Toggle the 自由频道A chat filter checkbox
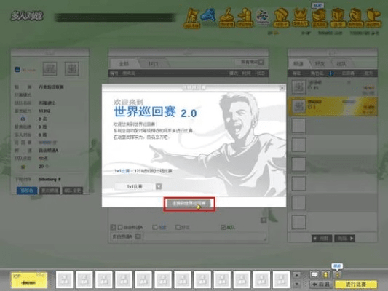 [x=121, y=227]
